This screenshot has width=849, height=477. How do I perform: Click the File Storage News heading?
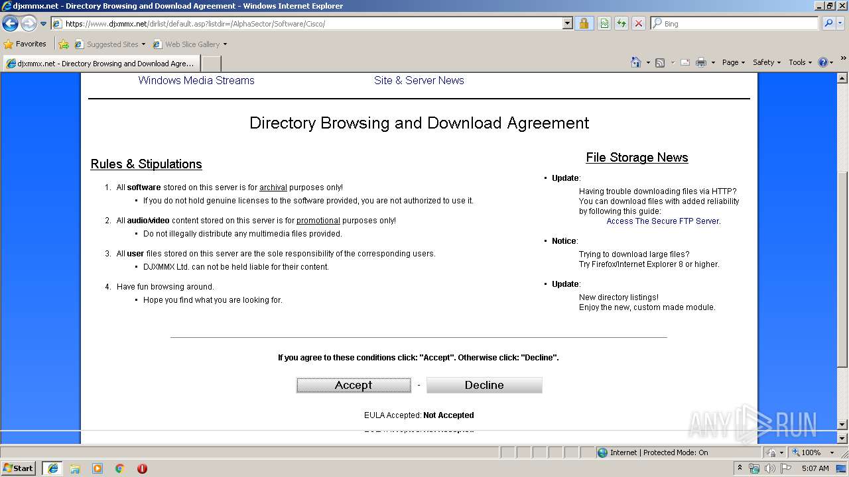point(637,158)
